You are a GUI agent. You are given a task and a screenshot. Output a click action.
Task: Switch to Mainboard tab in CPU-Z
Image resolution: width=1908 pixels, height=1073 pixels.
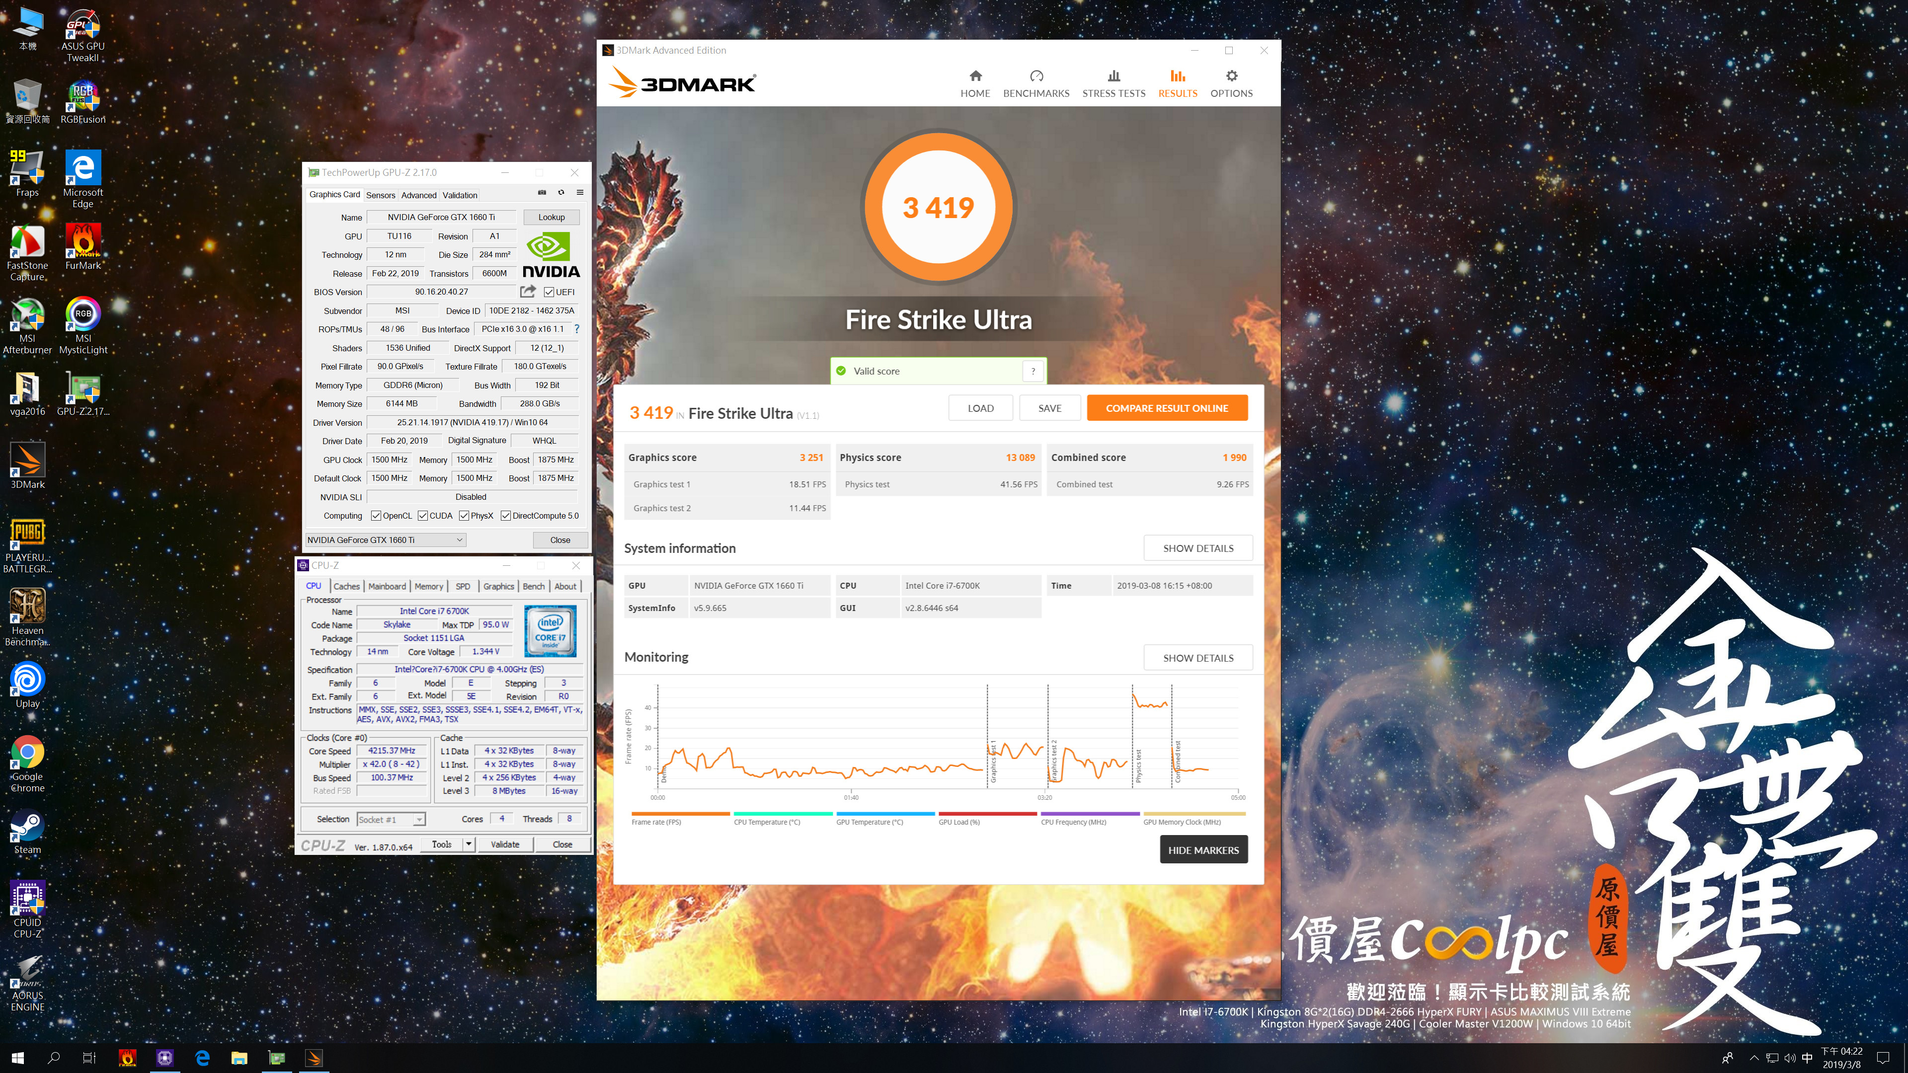387,586
